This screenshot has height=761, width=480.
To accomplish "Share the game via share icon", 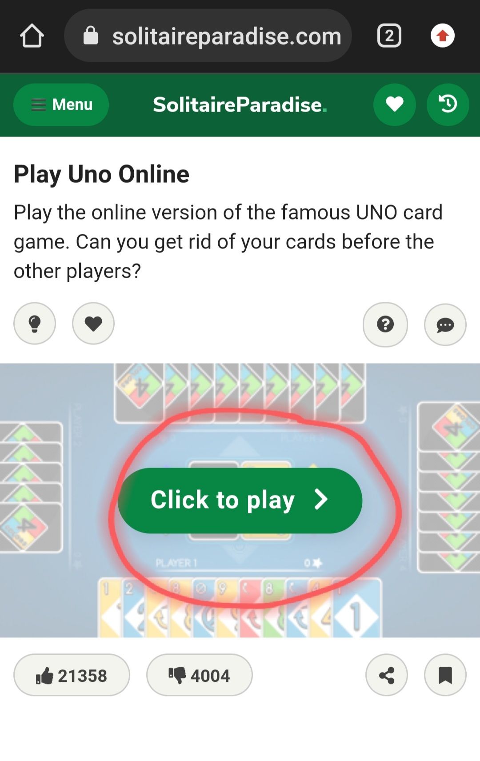I will point(387,675).
